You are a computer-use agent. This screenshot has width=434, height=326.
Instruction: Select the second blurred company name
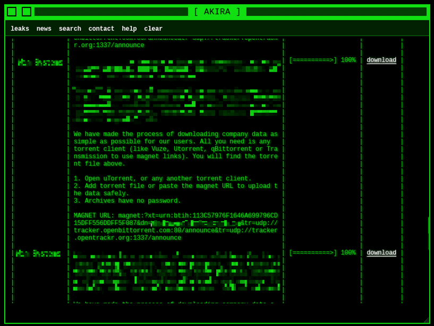[36, 253]
